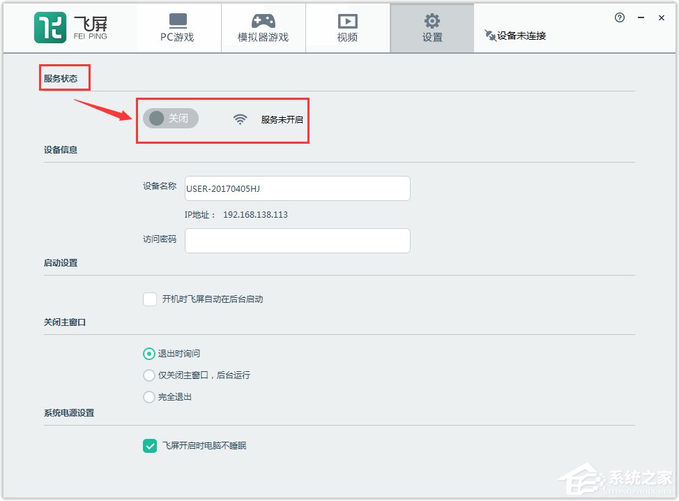Select the 退出时询问 radio button

coord(149,354)
